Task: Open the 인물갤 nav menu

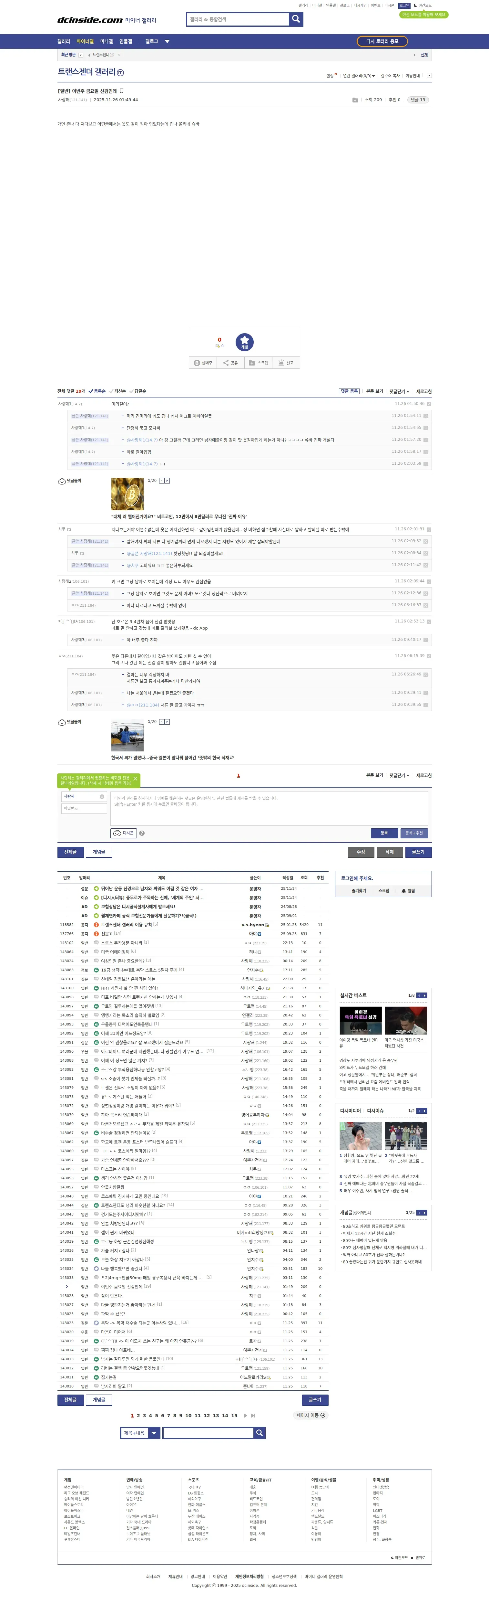Action: click(x=126, y=42)
